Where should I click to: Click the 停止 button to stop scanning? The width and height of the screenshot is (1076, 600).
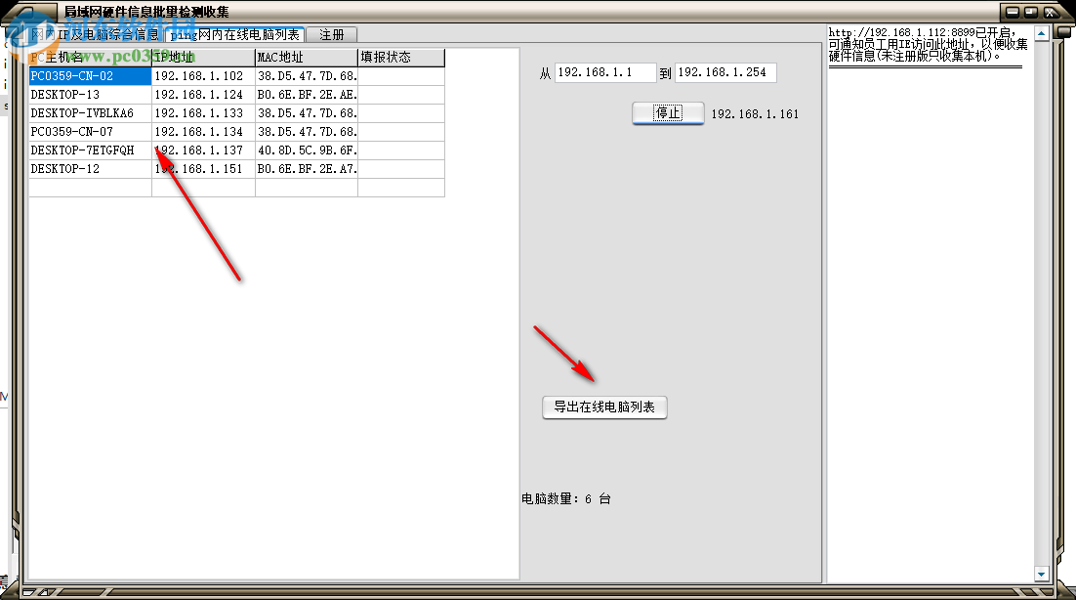point(668,112)
